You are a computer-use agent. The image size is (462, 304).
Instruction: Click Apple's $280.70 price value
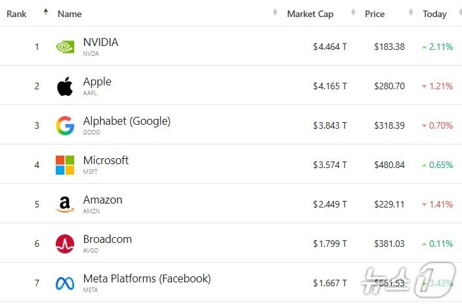(389, 86)
